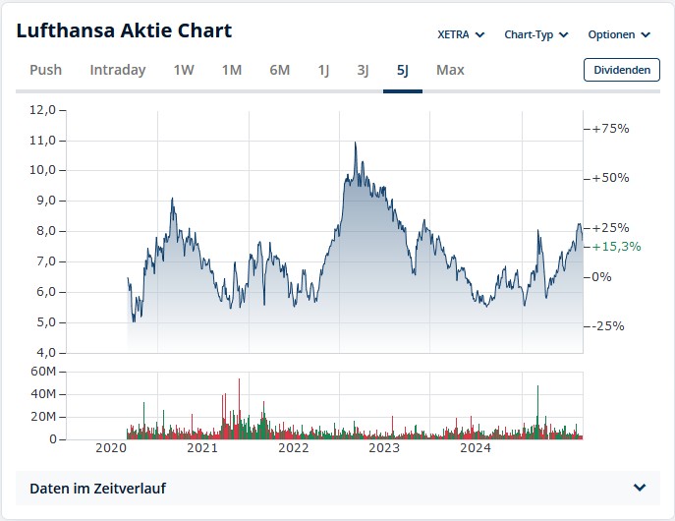
Task: Switch to the Push tab
Action: click(45, 70)
